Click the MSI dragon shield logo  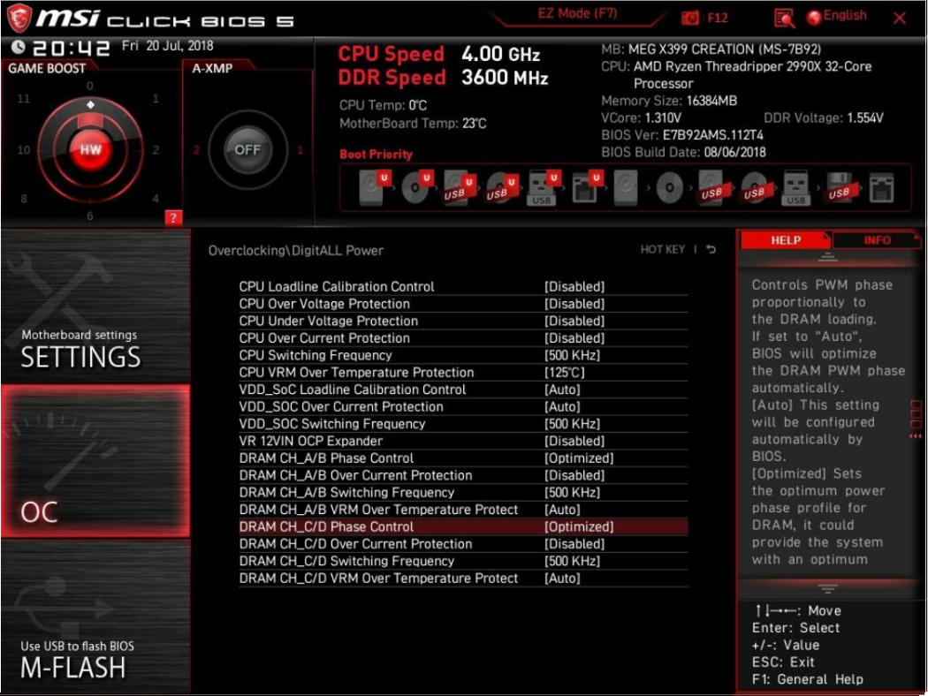(19, 18)
